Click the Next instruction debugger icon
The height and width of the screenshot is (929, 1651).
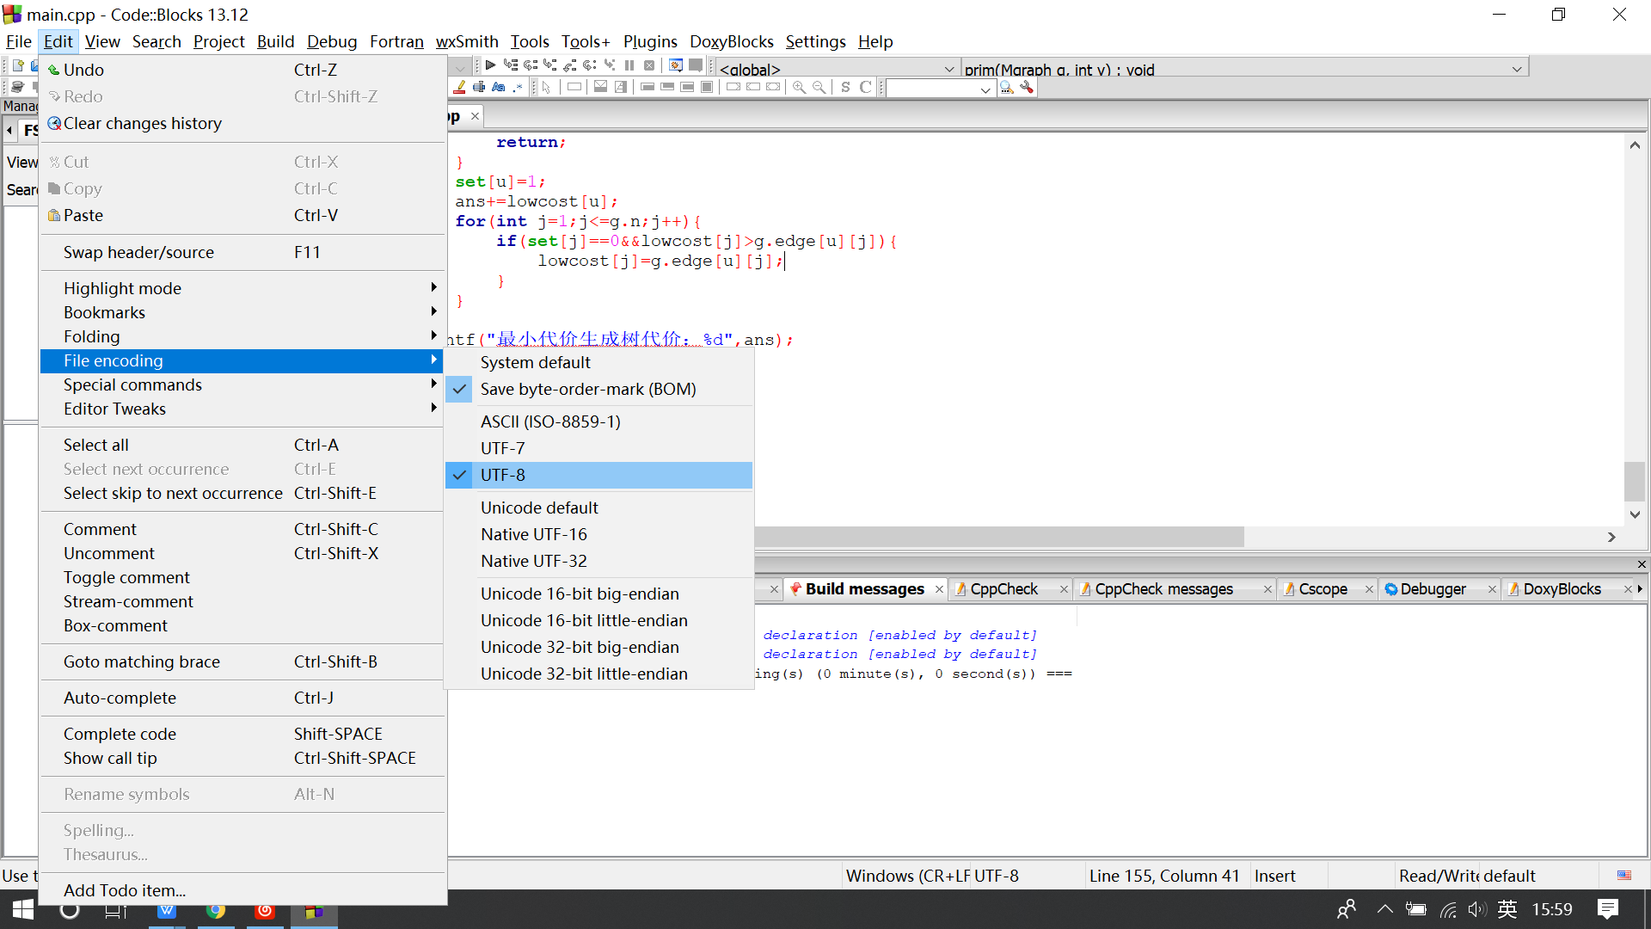[x=590, y=65]
